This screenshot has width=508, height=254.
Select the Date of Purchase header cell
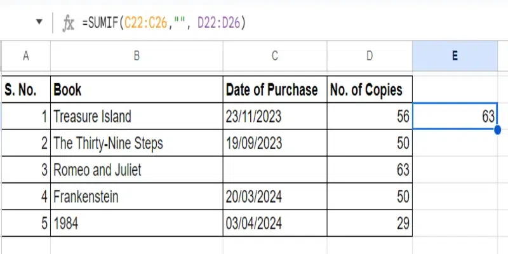274,90
